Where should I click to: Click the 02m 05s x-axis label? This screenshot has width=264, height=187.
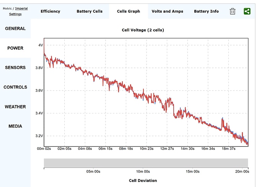65,149
